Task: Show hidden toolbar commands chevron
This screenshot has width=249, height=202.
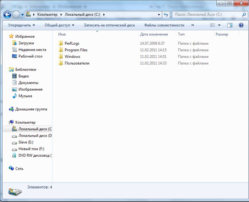Action: (x=193, y=25)
